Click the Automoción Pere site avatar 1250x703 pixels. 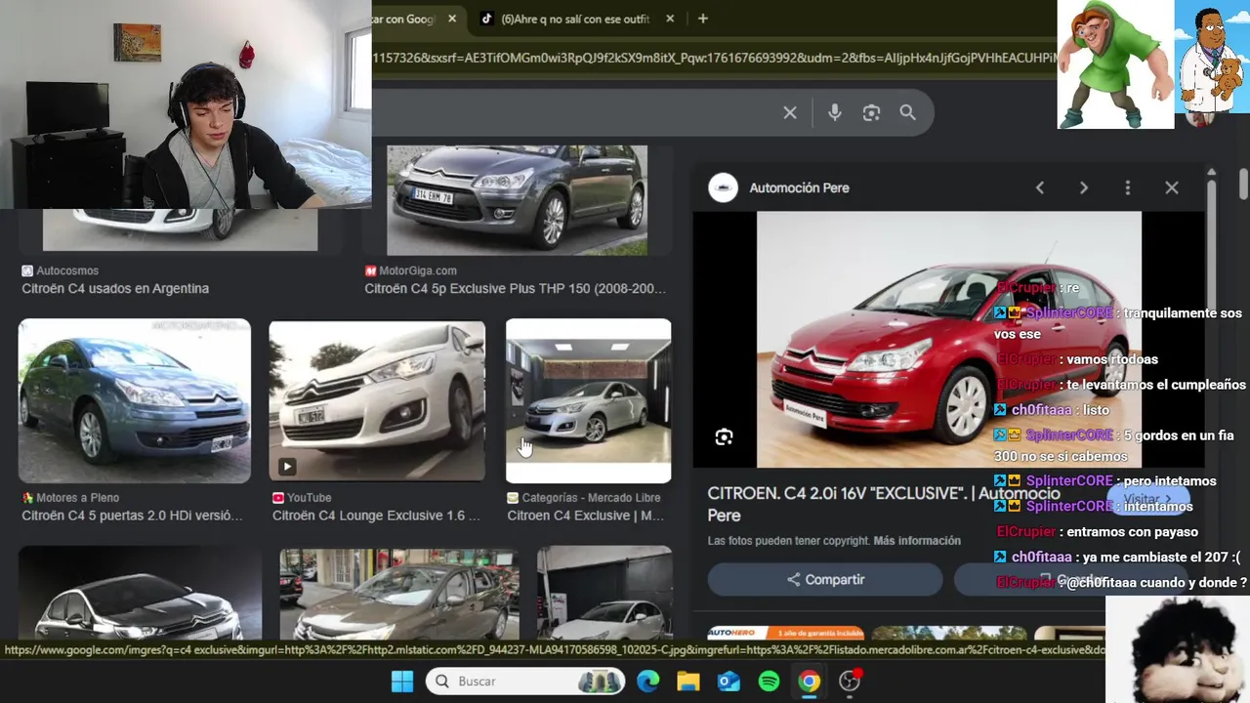[723, 187]
